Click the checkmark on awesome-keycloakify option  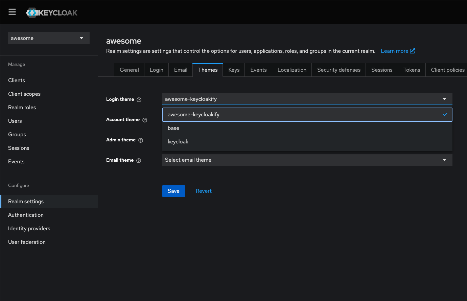pos(445,115)
